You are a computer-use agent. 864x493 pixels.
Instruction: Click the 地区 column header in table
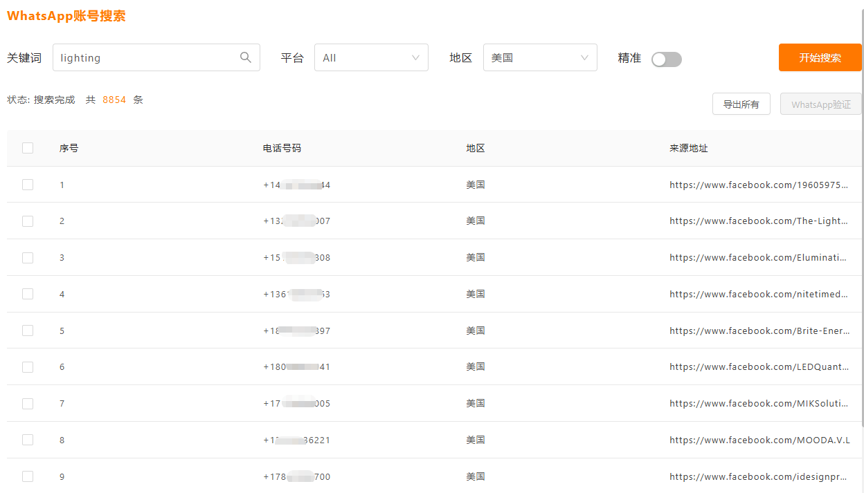coord(476,148)
